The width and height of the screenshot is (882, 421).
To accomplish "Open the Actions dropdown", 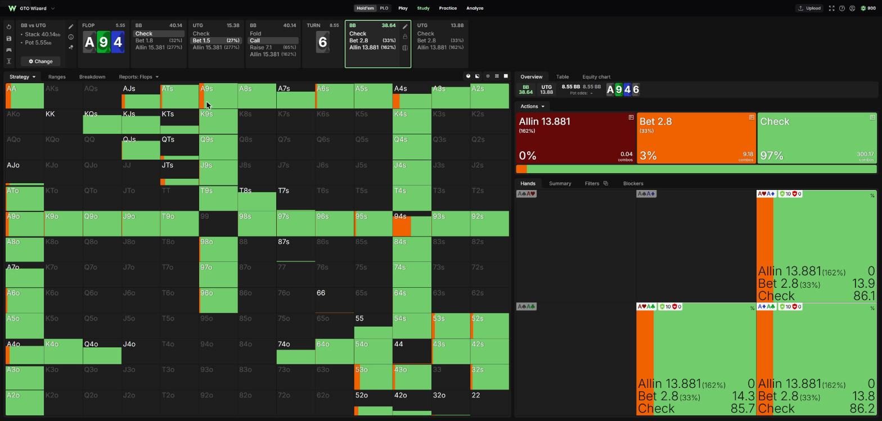I will click(x=533, y=106).
